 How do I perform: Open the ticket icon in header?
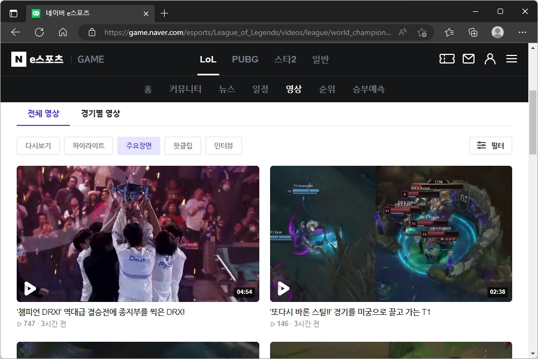447,59
